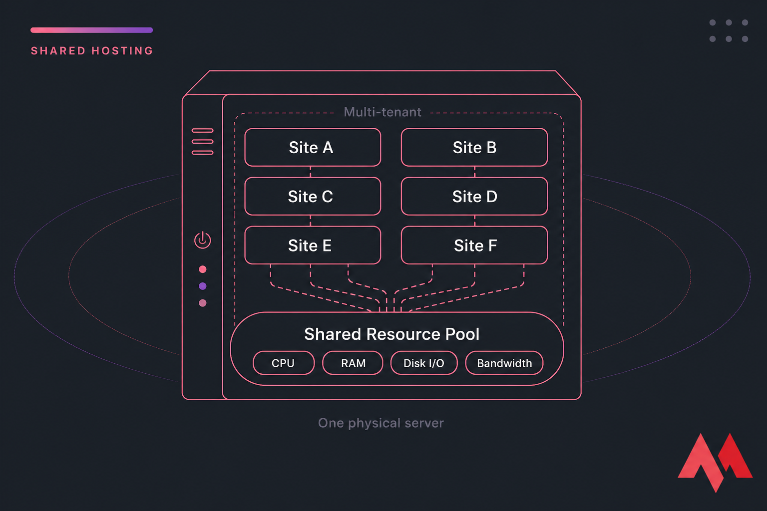Click the Bandwidth resource pill
The height and width of the screenshot is (511, 767).
tap(504, 363)
